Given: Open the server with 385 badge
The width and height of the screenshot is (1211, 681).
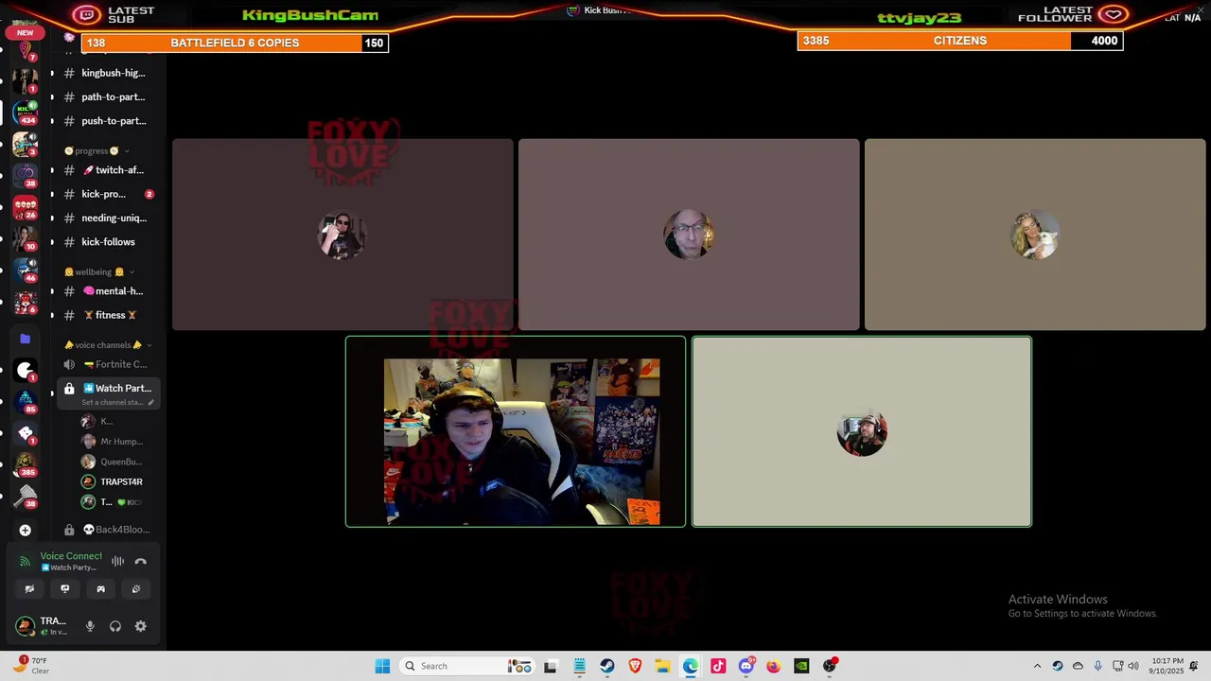Looking at the screenshot, I should 26,464.
